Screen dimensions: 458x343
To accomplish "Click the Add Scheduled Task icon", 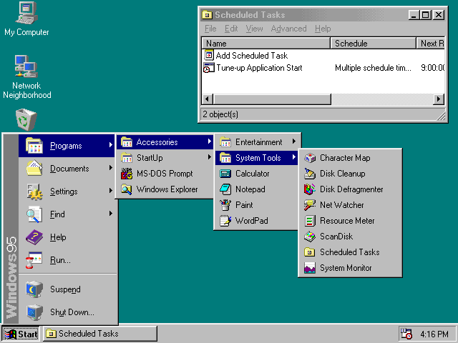I will coord(208,55).
